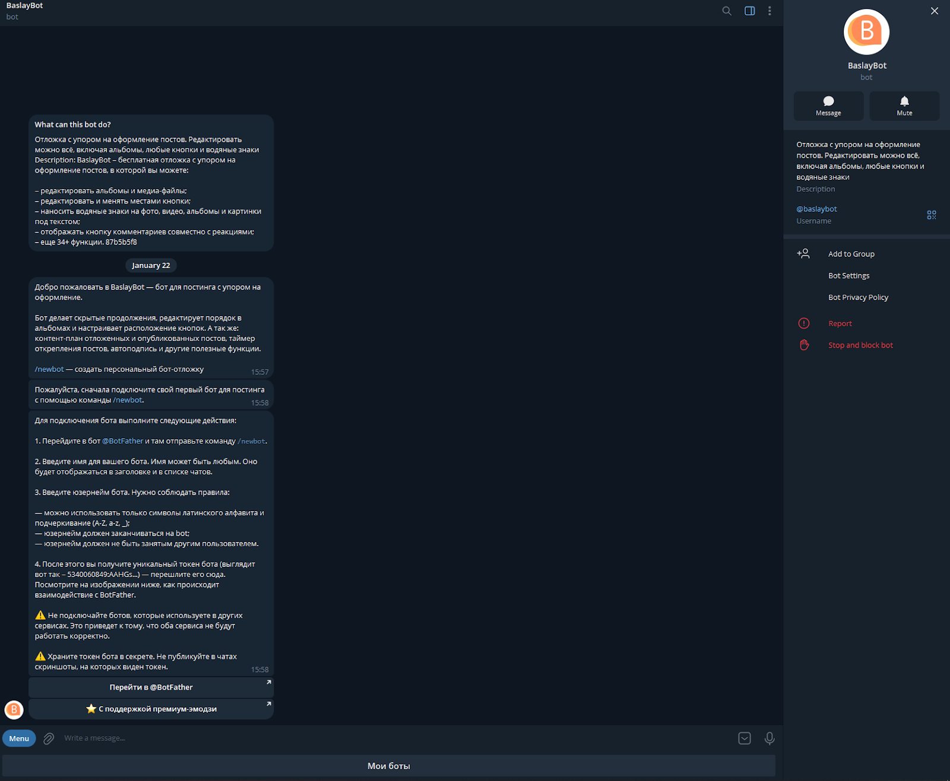Click the /newbot command in welcome message

(49, 369)
